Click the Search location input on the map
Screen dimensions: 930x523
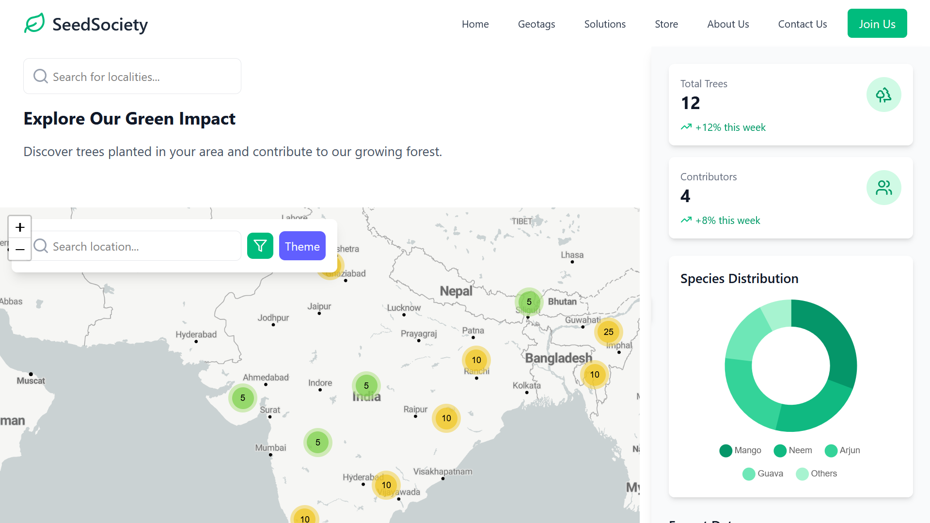pos(136,246)
